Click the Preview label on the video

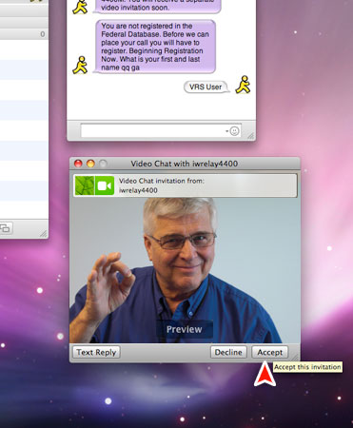[x=185, y=329]
